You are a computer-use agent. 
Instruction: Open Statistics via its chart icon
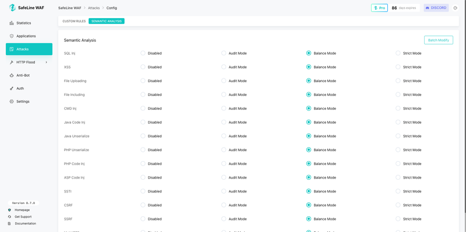click(x=12, y=23)
